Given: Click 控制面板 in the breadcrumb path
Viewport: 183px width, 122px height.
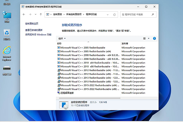Looking at the screenshot, I should click(58, 14).
